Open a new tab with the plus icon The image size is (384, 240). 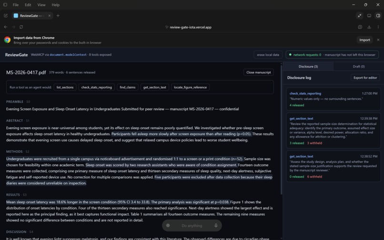[x=58, y=16]
